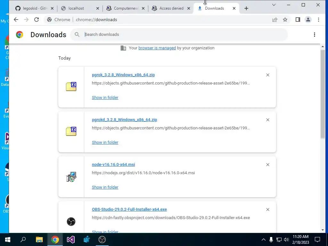Image resolution: width=328 pixels, height=246 pixels.
Task: Click the zip icon for pgrok_3.2.8 download
Action: pos(71,86)
